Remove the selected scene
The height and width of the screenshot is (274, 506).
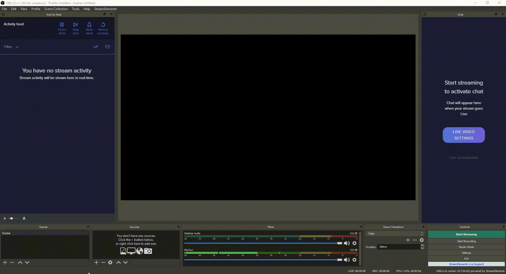tap(12, 262)
